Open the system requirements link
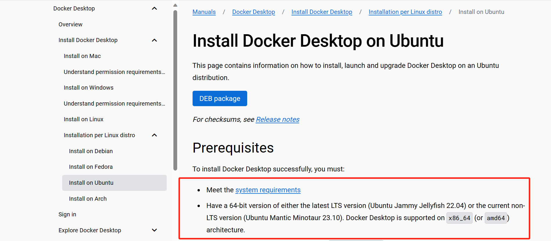Viewport: 551px width, 241px height. coord(268,190)
